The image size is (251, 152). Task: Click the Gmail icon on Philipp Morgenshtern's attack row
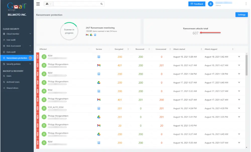(98, 65)
